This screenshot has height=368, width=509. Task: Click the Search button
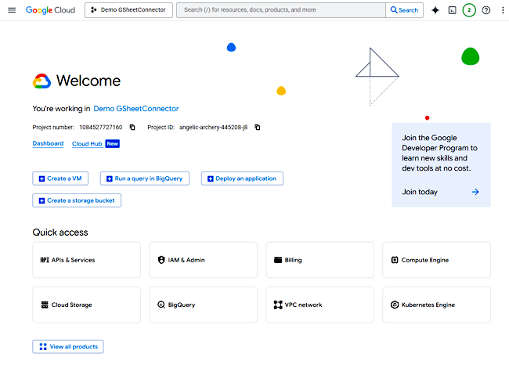pyautogui.click(x=405, y=10)
